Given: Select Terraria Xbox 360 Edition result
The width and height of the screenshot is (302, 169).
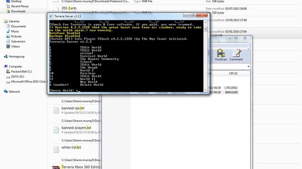Looking at the screenshot, I should pyautogui.click(x=81, y=167).
